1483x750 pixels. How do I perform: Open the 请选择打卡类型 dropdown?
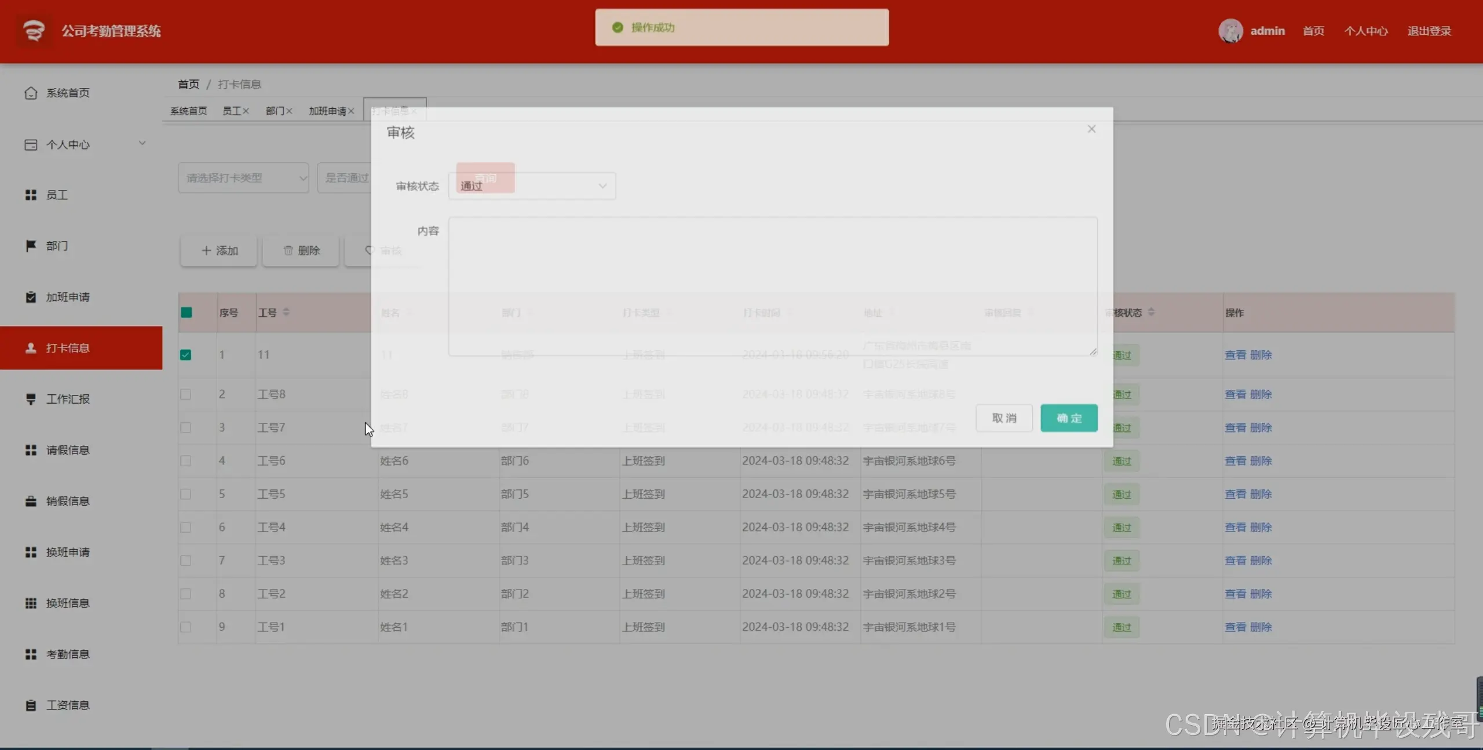[x=243, y=178]
